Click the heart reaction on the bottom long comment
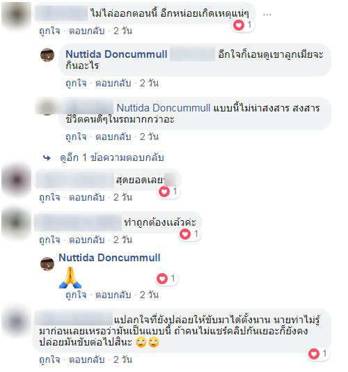 [314, 354]
